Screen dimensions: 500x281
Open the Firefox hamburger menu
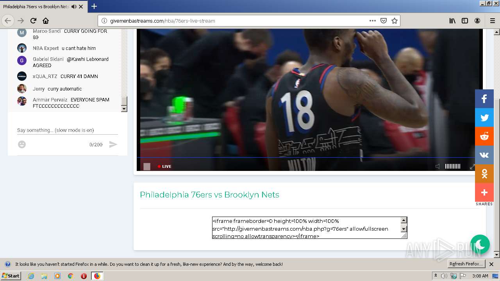[492, 21]
